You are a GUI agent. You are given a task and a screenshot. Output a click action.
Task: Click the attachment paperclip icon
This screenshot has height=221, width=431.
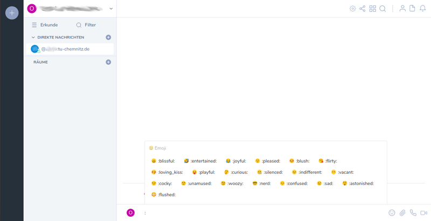tap(402, 213)
